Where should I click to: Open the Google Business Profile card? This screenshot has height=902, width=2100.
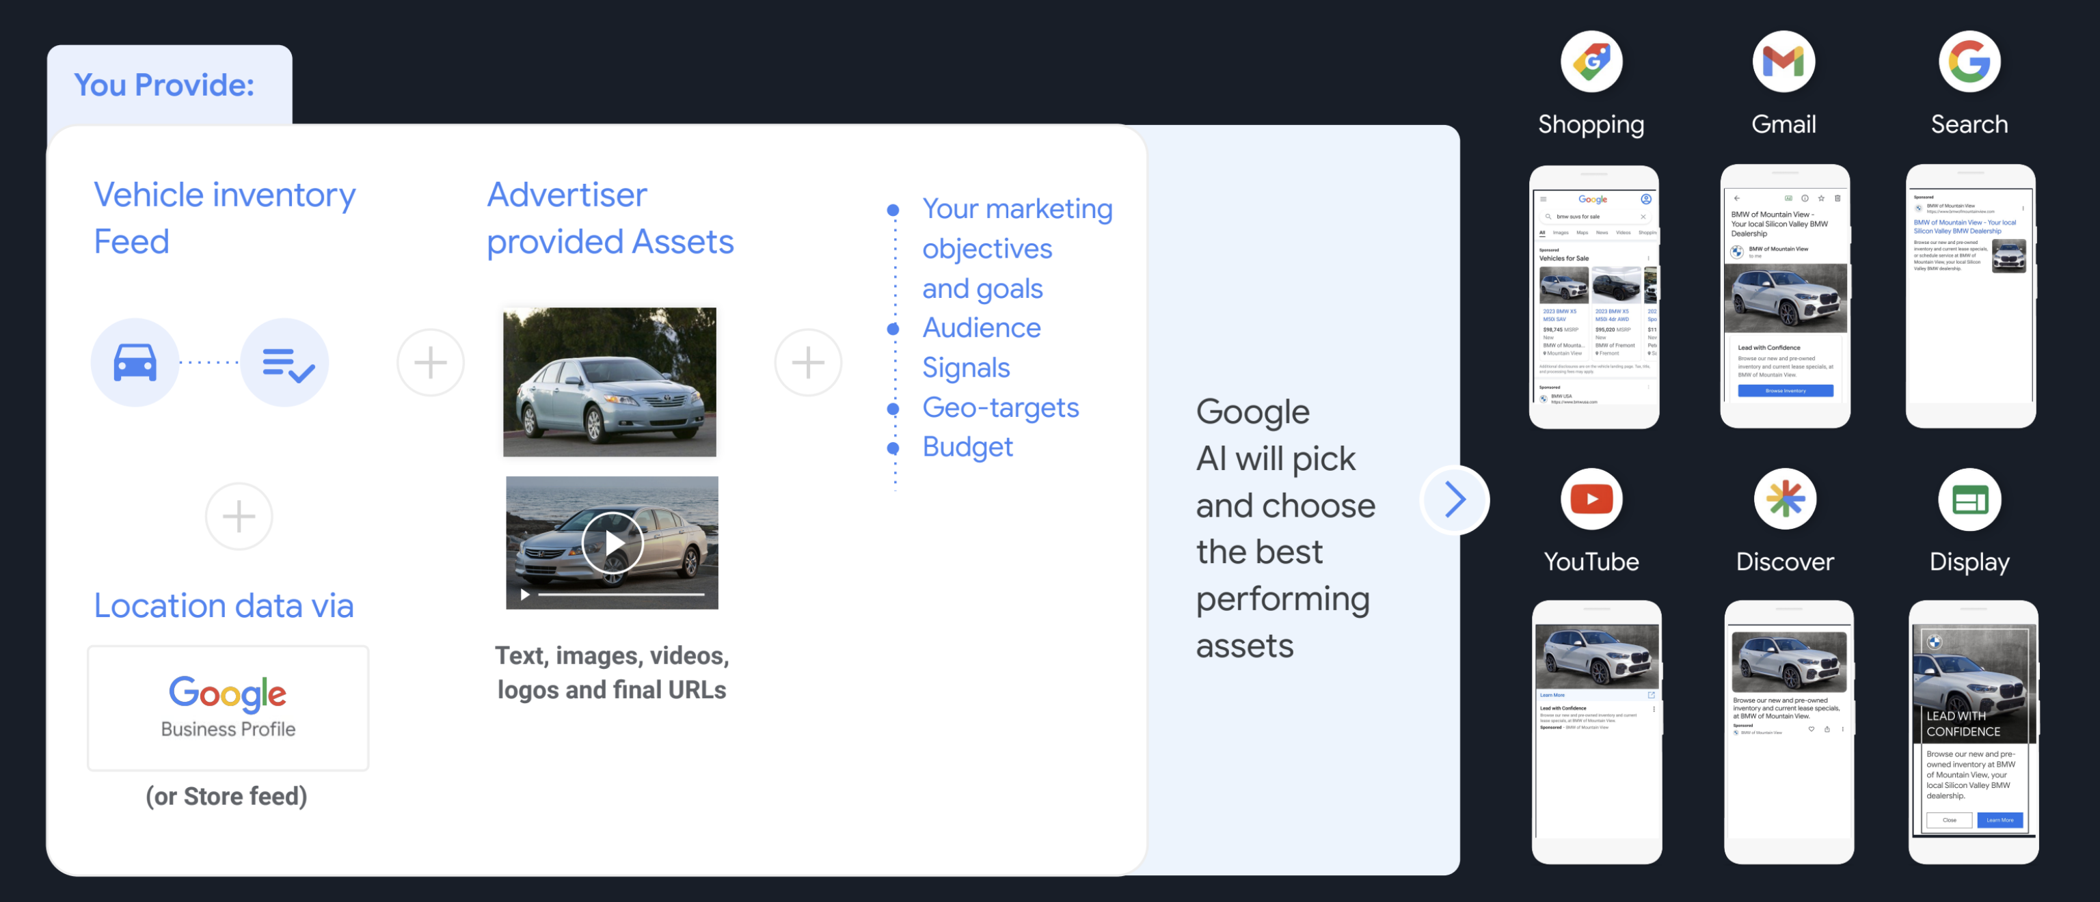(x=228, y=707)
